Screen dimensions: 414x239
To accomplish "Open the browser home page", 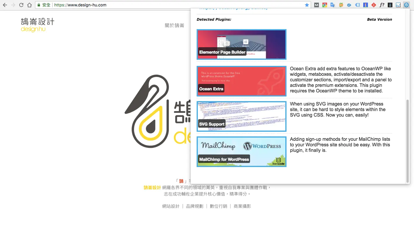I will pos(29,5).
